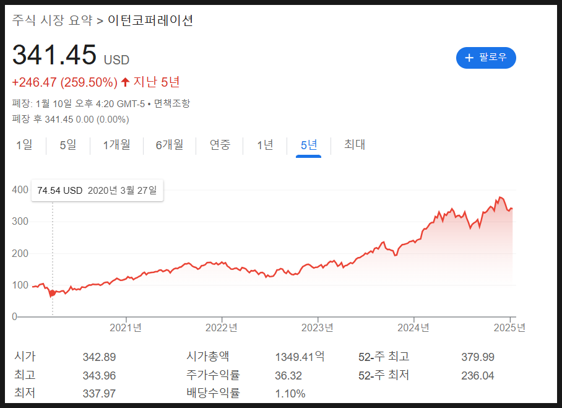Image resolution: width=562 pixels, height=408 pixels.
Task: Click the 52-주 최저 label
Action: 384,375
